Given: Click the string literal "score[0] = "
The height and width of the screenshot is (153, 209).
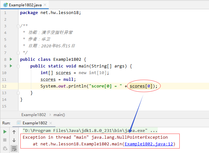Looking at the screenshot, I should [105, 86].
